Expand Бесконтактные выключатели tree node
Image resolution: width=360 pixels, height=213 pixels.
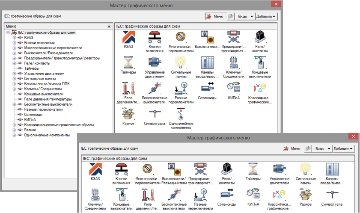click(14, 104)
